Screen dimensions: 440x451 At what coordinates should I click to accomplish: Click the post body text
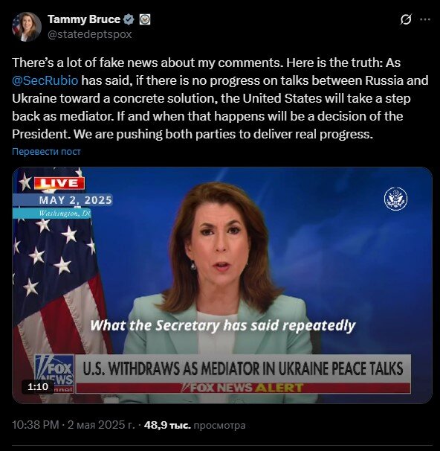point(220,98)
